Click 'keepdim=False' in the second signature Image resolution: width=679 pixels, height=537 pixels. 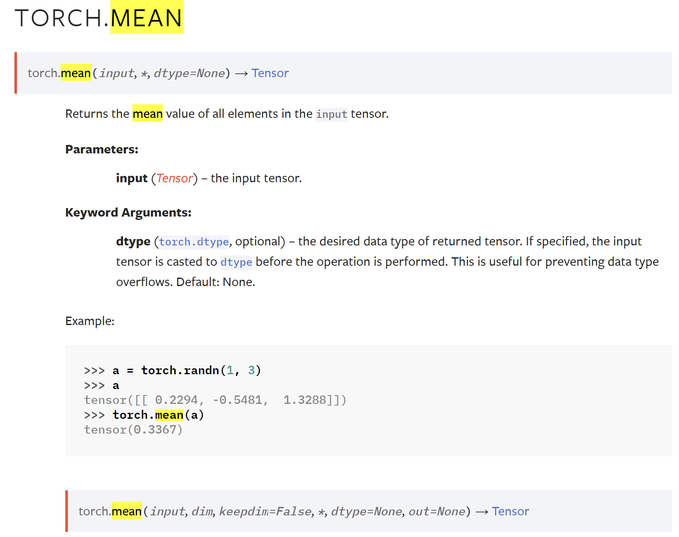tap(265, 511)
